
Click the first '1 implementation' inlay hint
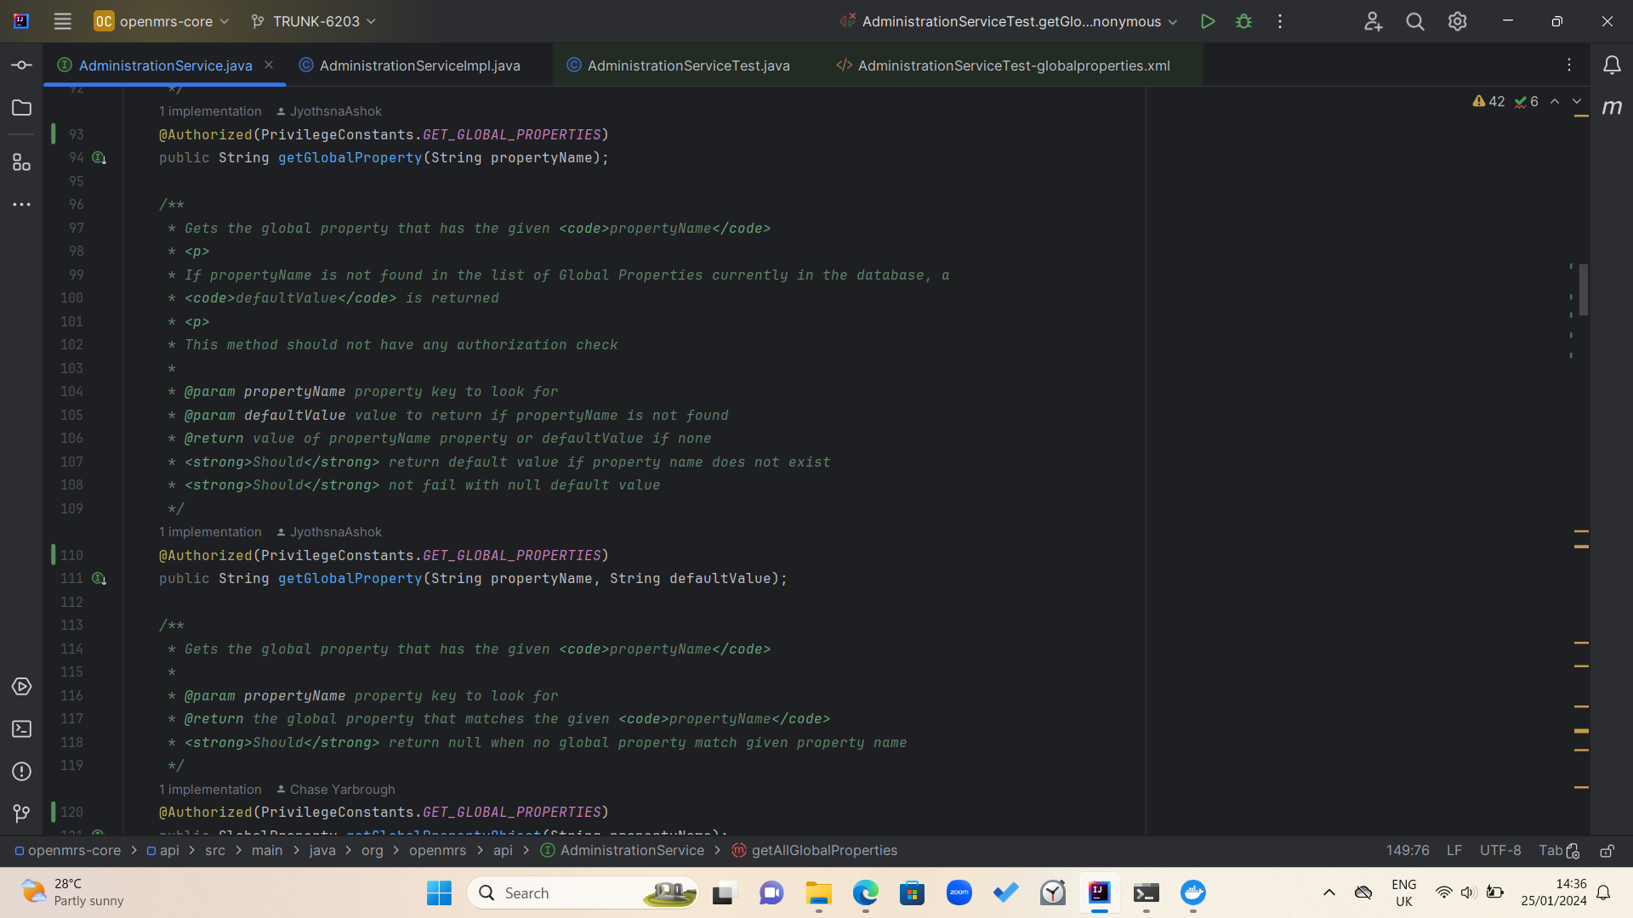pyautogui.click(x=210, y=111)
